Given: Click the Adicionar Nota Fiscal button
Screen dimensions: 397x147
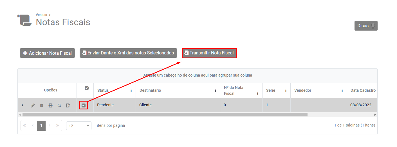Looking at the screenshot, I should [47, 53].
